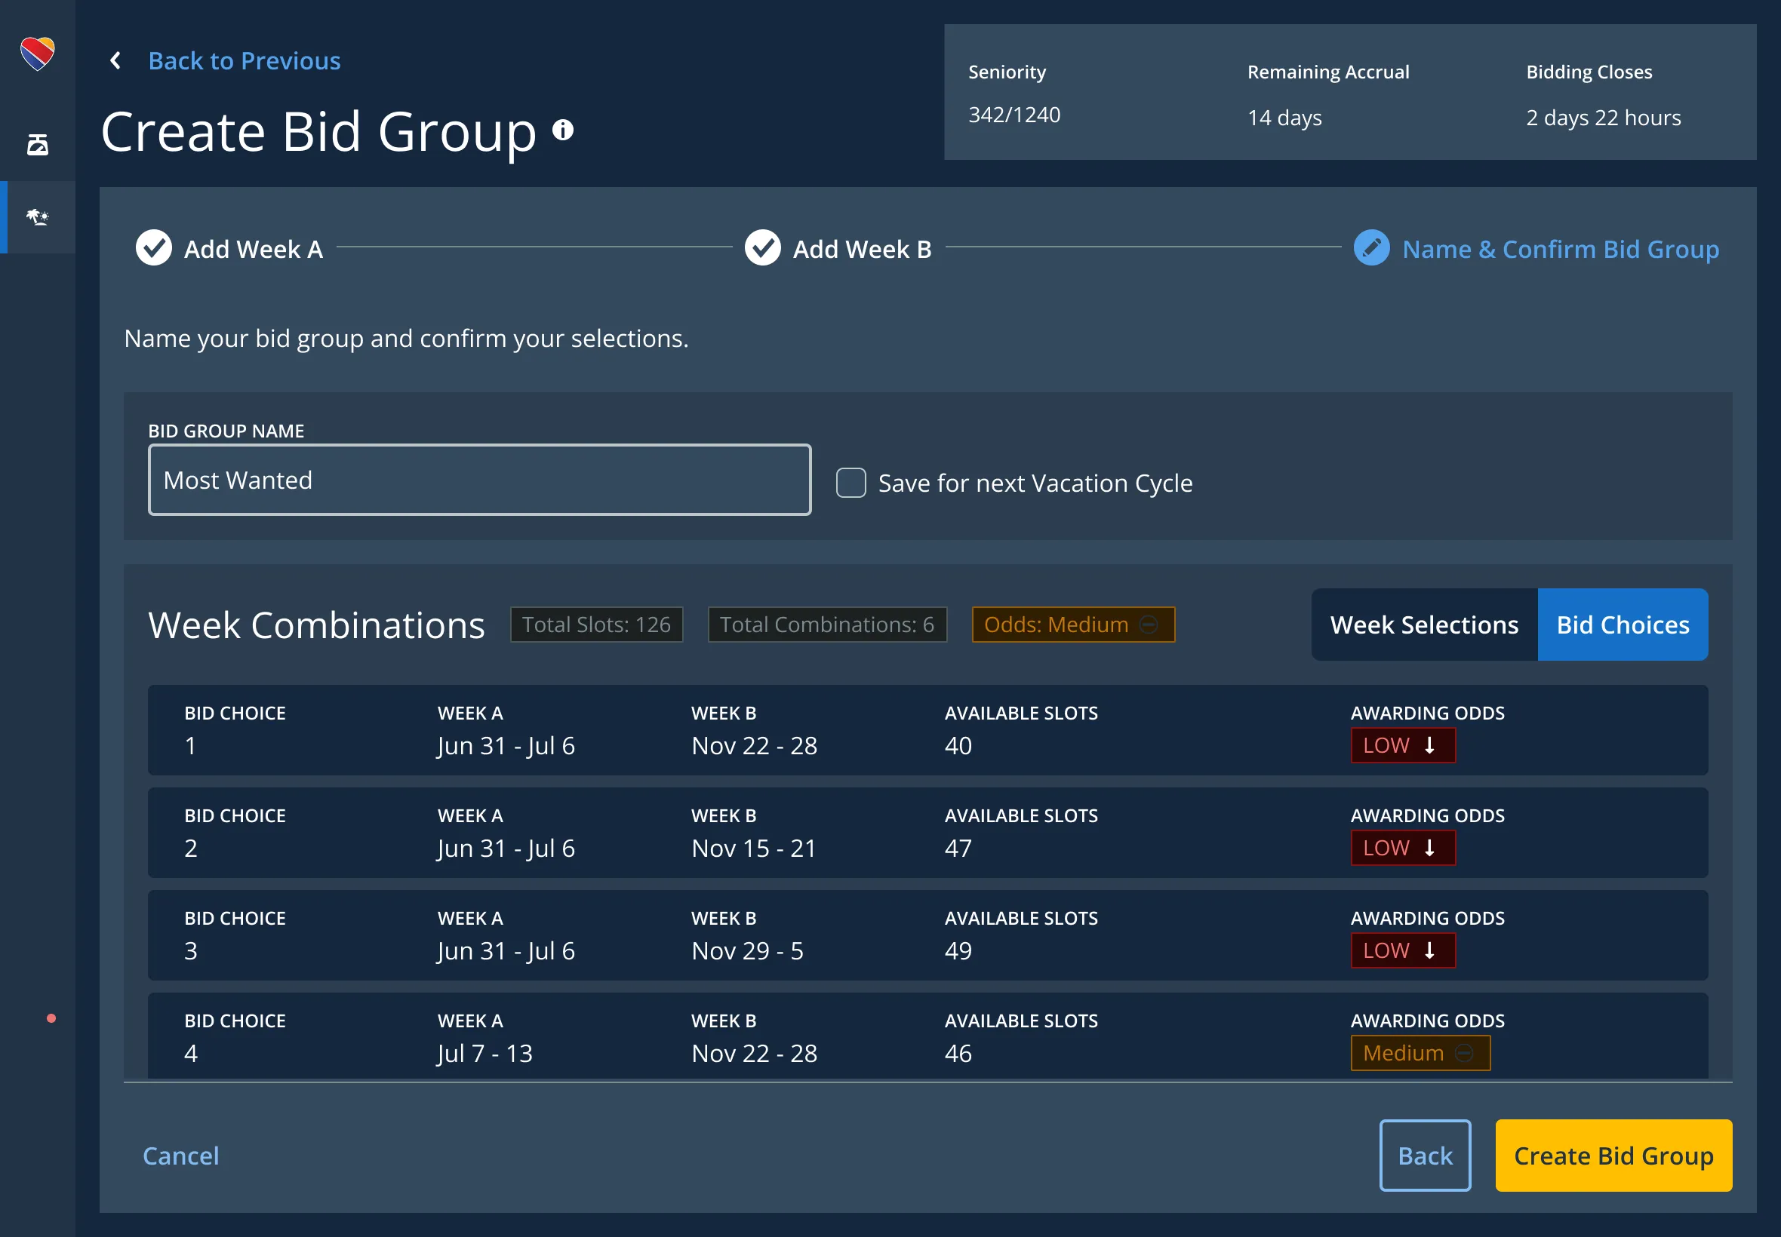Cancel bid group creation
1781x1237 pixels.
tap(180, 1156)
